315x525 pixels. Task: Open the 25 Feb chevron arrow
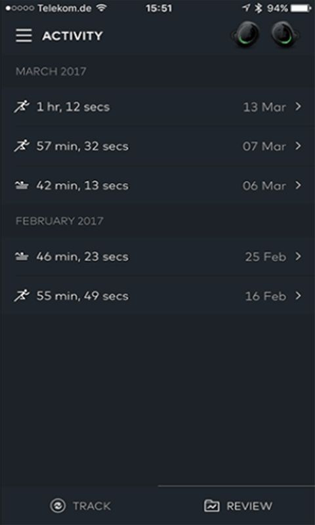(298, 257)
